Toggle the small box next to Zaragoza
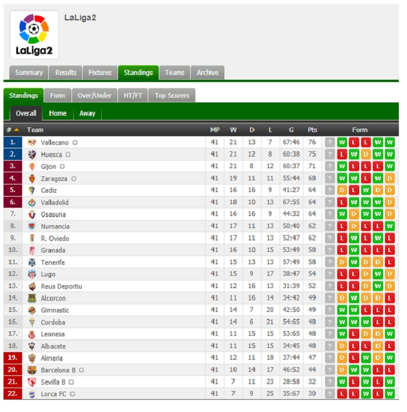This screenshot has width=407, height=412. pyautogui.click(x=74, y=179)
